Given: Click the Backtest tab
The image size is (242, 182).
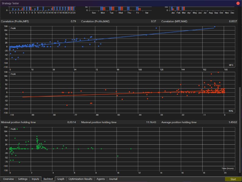Looking at the screenshot, I should coord(48,179).
